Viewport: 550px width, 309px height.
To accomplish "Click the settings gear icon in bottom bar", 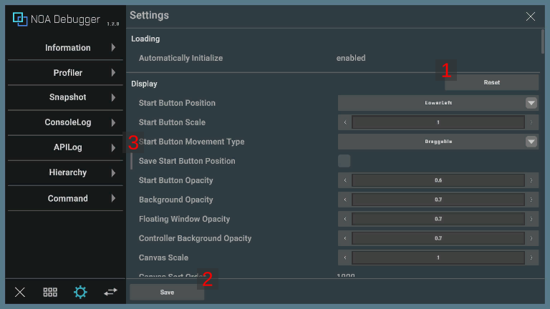I will click(x=80, y=292).
